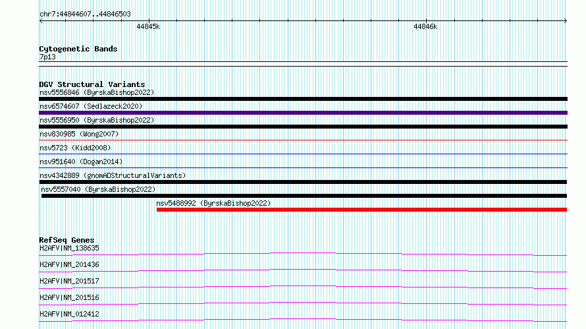This screenshot has height=329, width=586.
Task: Click the chr7:44844607..44846503 region label
Action: (85, 15)
